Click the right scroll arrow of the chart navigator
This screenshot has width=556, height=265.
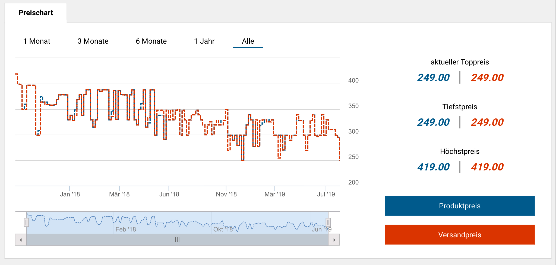(x=334, y=240)
